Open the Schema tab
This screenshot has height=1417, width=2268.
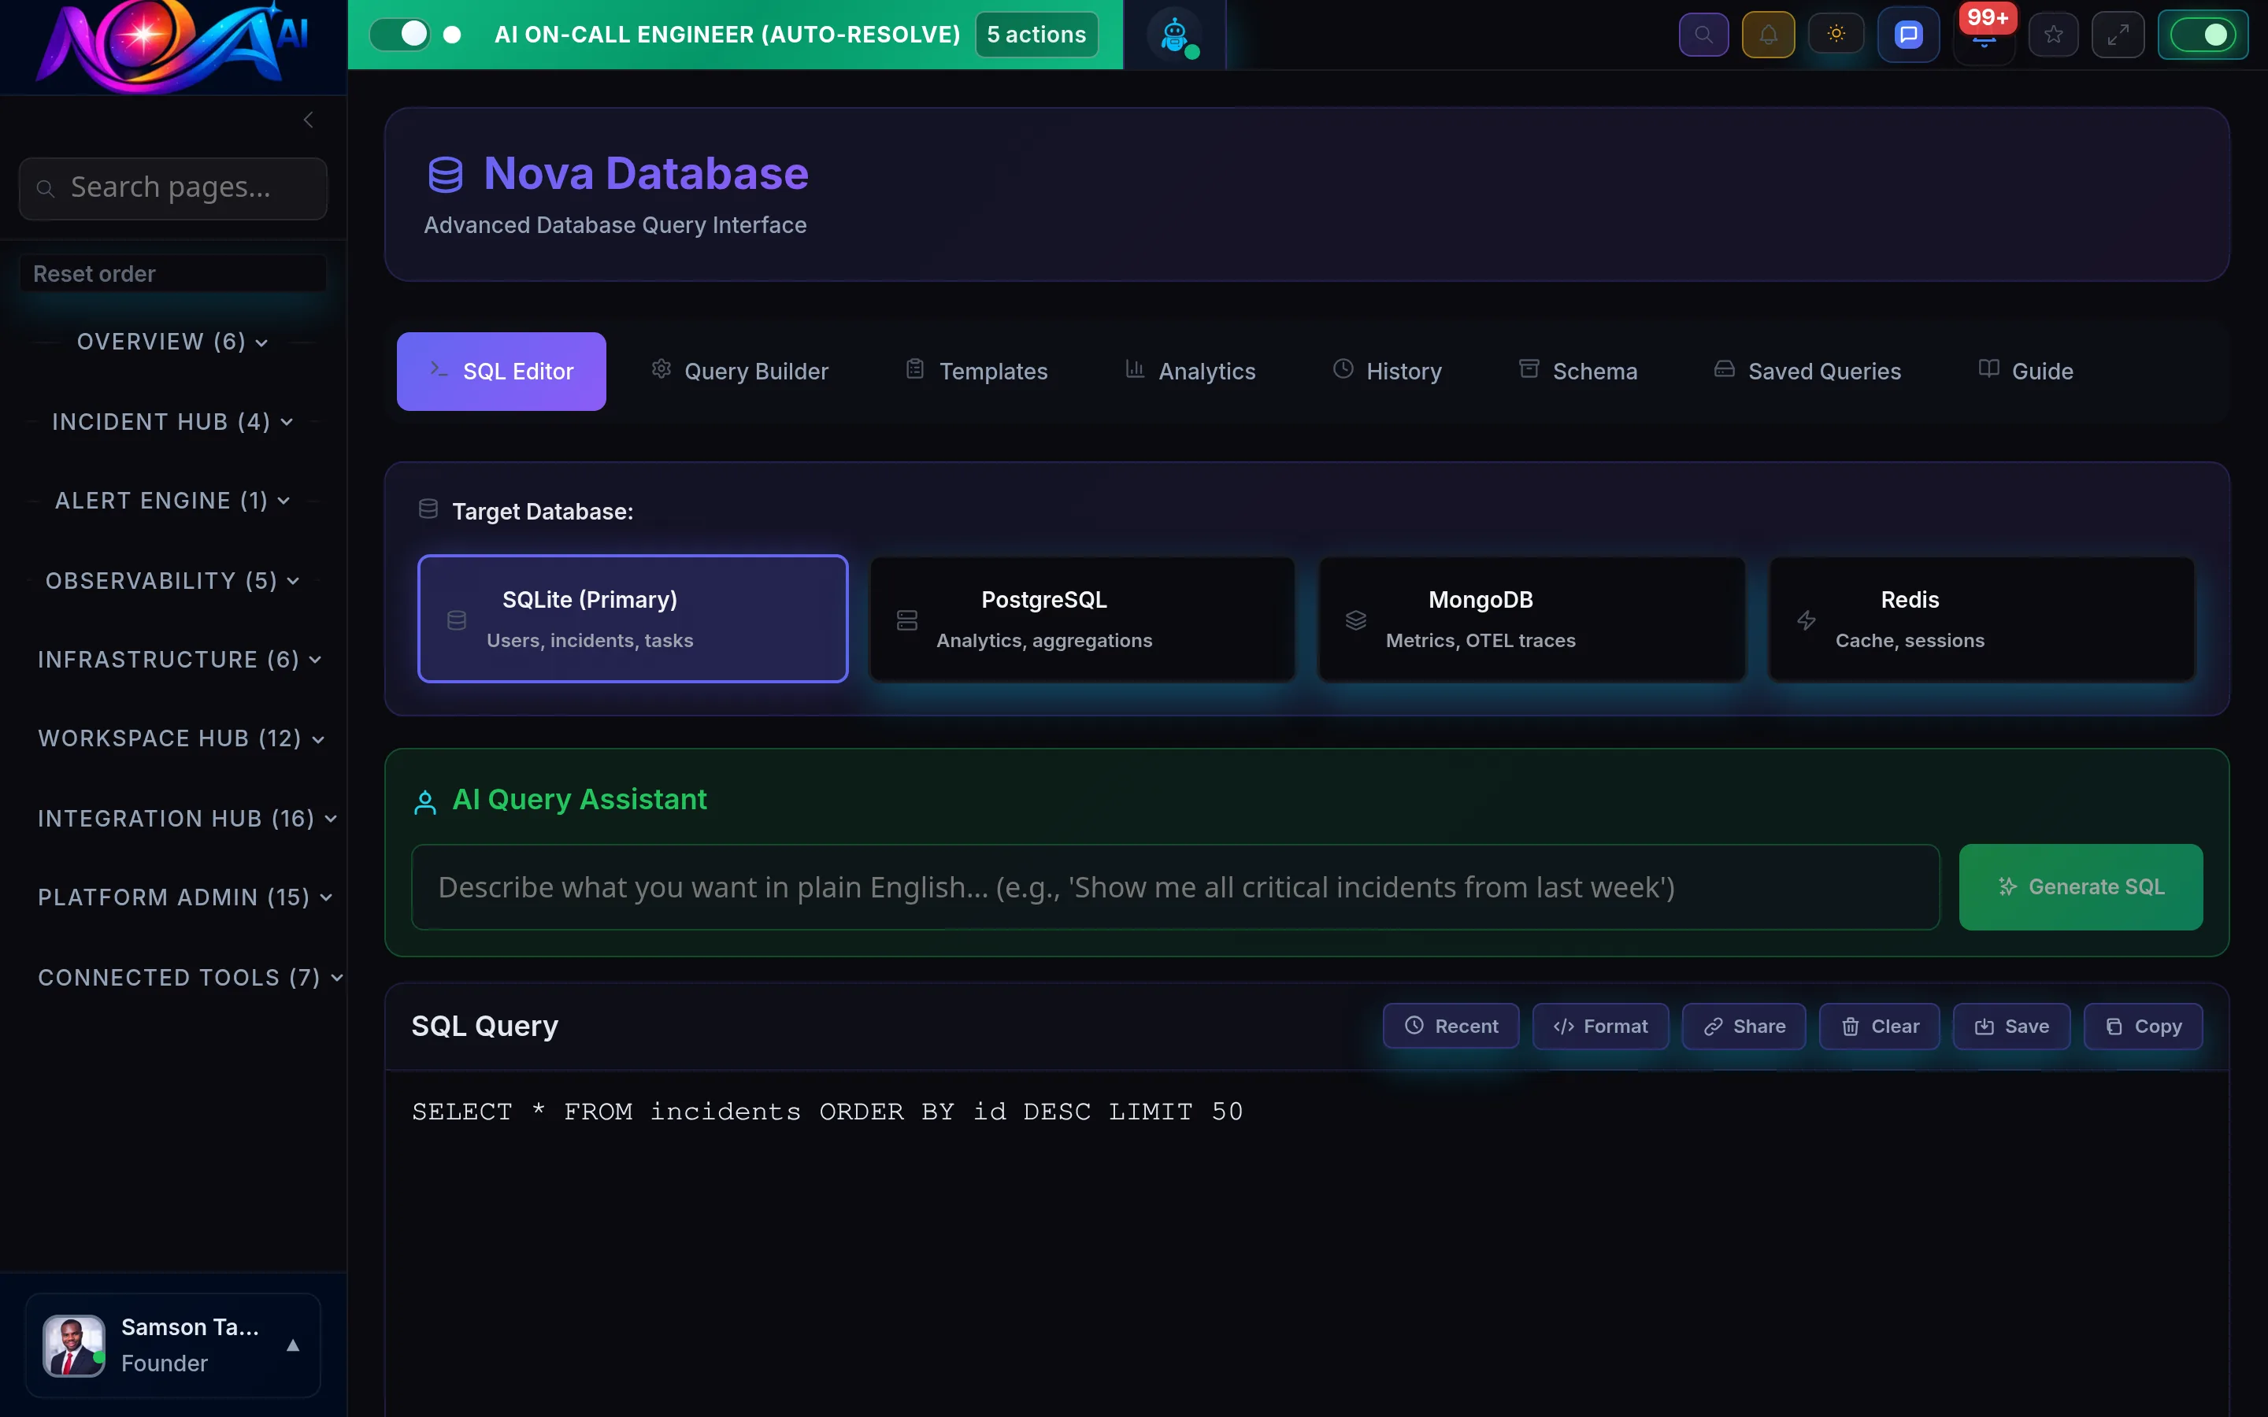(1578, 371)
